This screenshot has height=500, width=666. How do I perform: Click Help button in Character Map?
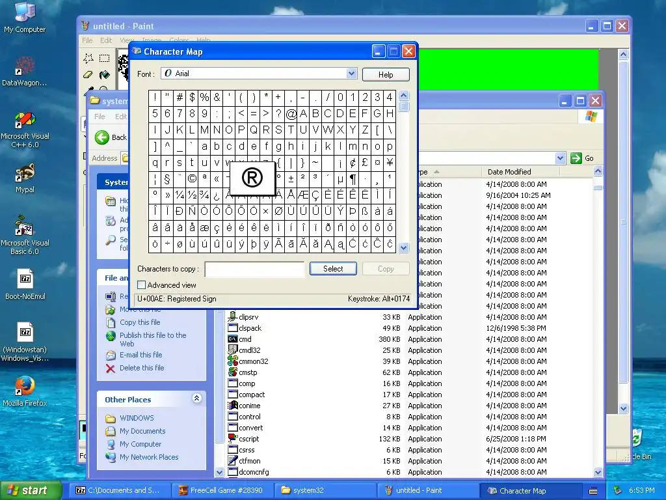386,74
